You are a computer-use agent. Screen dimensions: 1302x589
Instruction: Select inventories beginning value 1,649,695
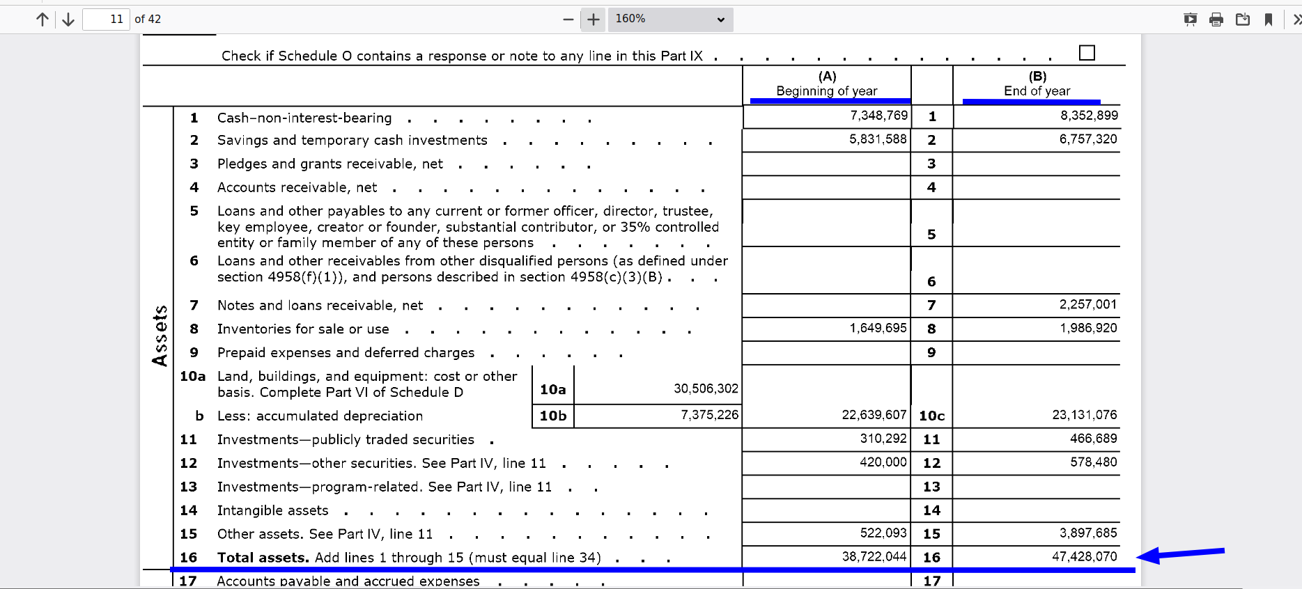(x=878, y=328)
